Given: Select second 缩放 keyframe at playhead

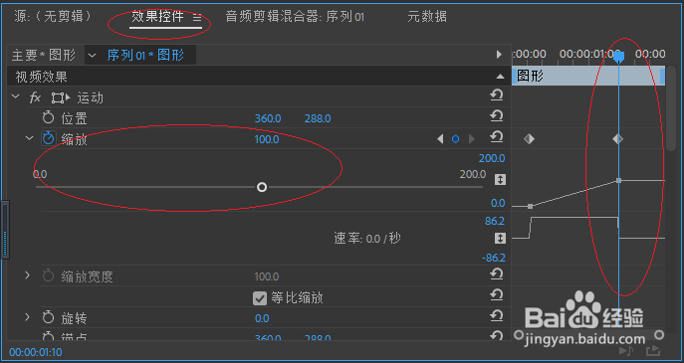Looking at the screenshot, I should click(x=617, y=139).
